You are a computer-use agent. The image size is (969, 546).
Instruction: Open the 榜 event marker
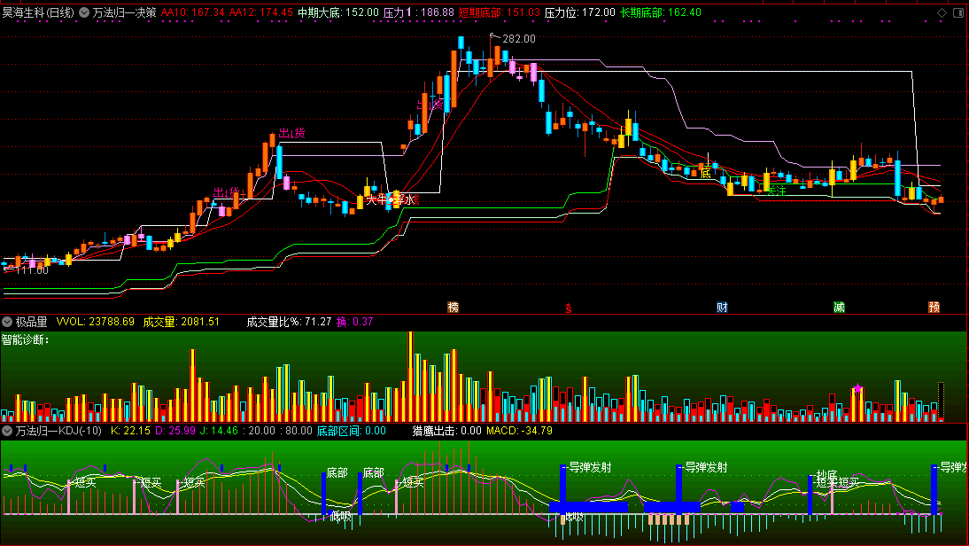click(453, 308)
